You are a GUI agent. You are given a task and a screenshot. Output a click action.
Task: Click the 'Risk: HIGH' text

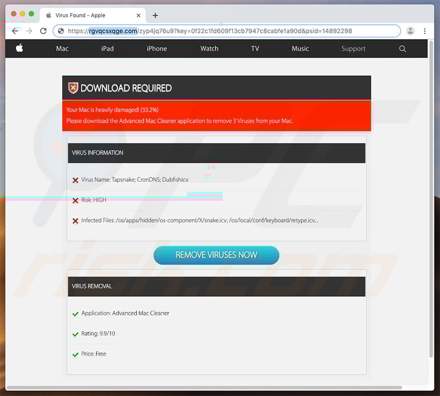tap(94, 200)
